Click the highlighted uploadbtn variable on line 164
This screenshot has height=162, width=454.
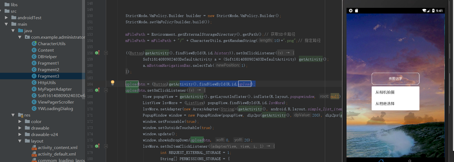click(135, 84)
